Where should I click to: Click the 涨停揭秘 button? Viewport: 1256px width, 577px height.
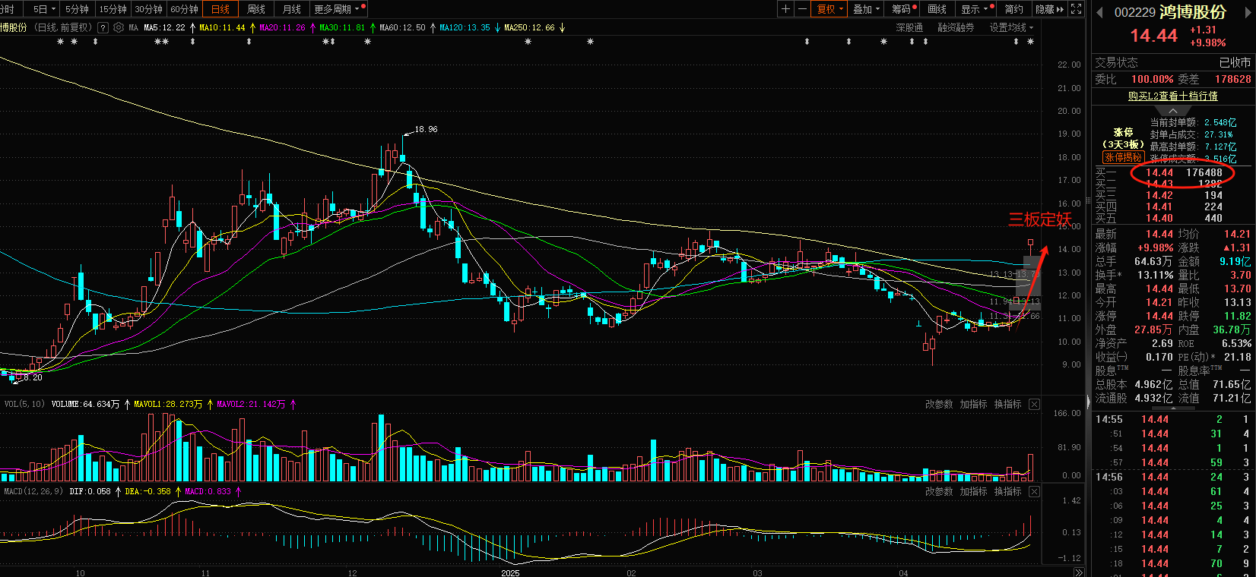click(x=1123, y=157)
